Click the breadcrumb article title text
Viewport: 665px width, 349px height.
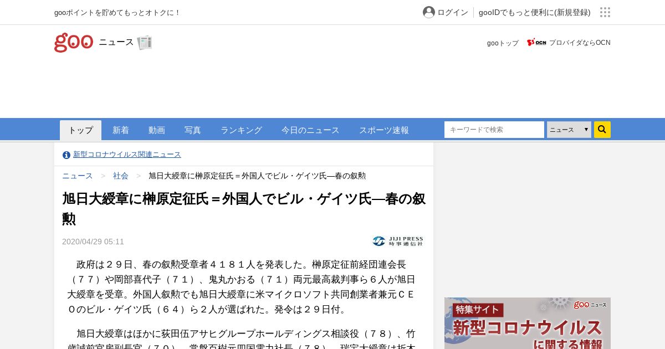[257, 176]
